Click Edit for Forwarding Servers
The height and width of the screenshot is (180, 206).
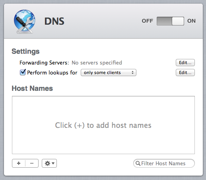point(185,63)
